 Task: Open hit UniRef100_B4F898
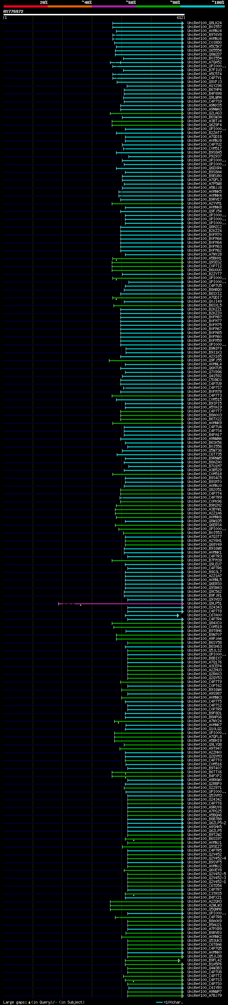pyautogui.click(x=204, y=94)
